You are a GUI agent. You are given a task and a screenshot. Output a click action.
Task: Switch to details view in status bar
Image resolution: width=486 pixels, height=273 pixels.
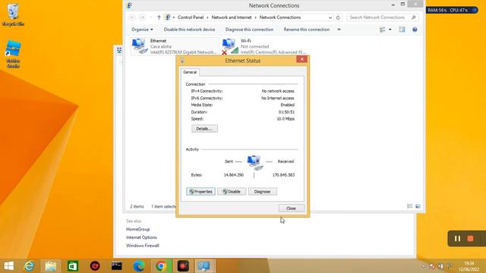pyautogui.click(x=410, y=206)
